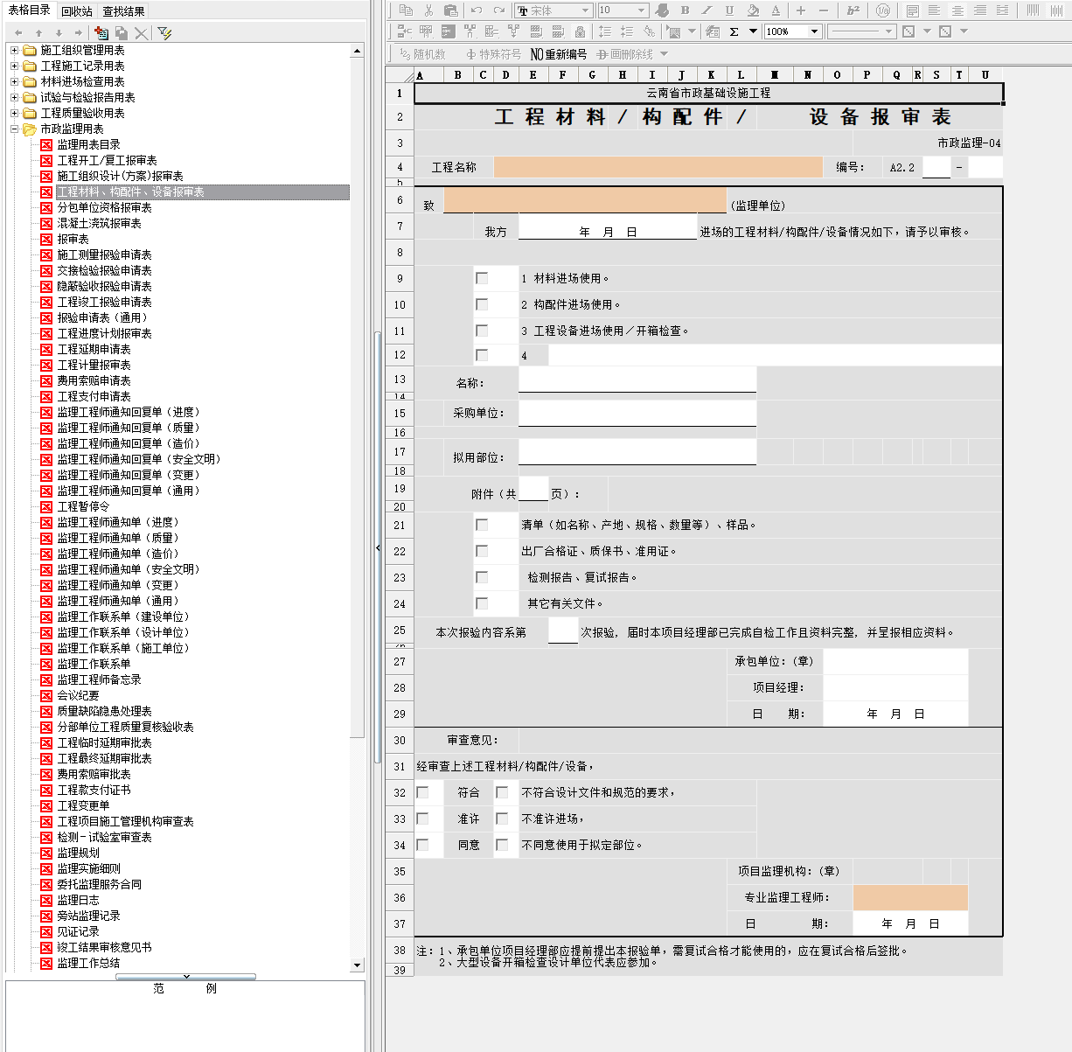The width and height of the screenshot is (1072, 1052).
Task: Check the 工程设备进场使用/开箱检查 checkbox
Action: tap(482, 331)
